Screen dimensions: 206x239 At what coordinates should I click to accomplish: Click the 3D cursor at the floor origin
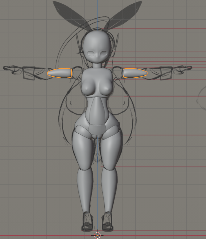click(x=97, y=236)
